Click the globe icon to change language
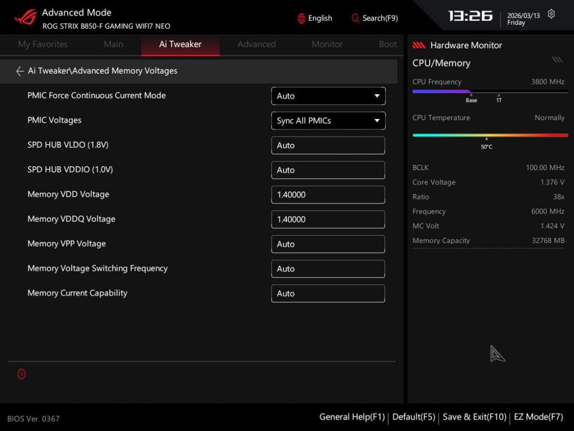Image resolution: width=574 pixels, height=431 pixels. tap(301, 18)
